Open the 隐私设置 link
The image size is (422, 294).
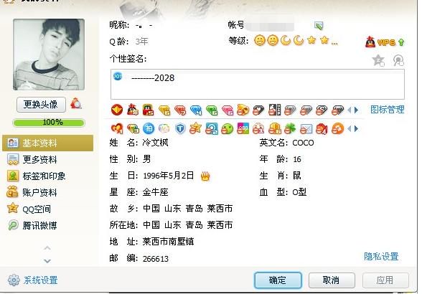(381, 256)
